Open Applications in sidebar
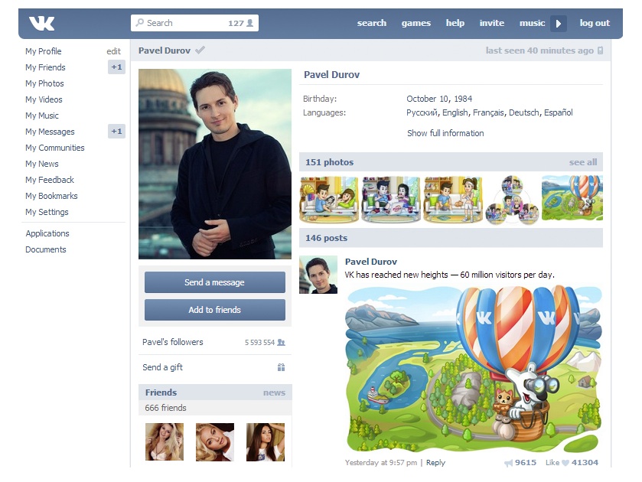 coord(47,233)
